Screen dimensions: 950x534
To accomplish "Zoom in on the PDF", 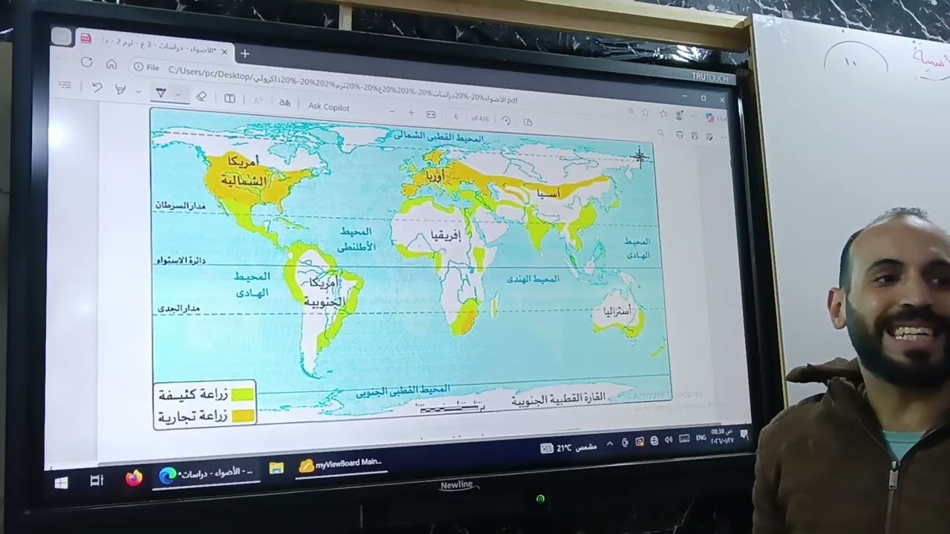I will coord(411,113).
